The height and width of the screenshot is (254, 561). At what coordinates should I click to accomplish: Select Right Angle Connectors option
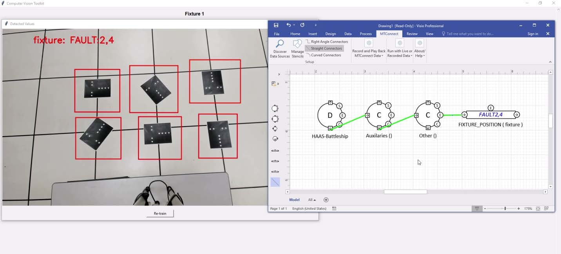(x=327, y=41)
